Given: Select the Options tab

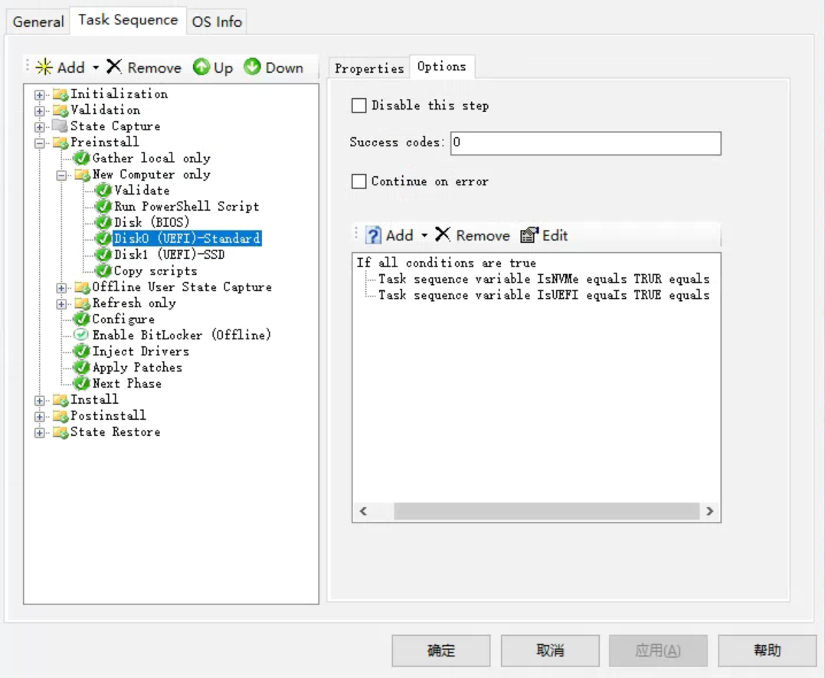Looking at the screenshot, I should click(441, 67).
